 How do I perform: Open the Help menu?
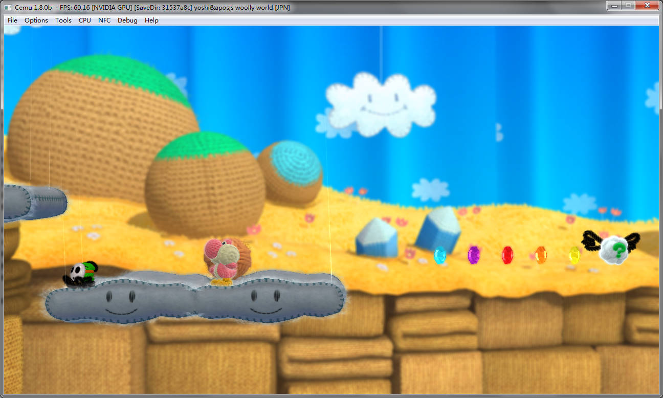(x=151, y=20)
